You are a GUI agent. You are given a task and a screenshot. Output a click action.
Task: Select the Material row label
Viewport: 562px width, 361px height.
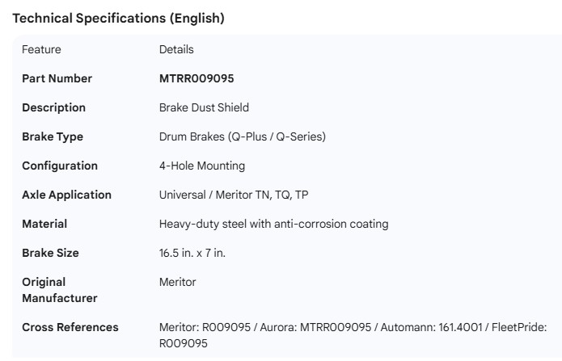click(44, 224)
